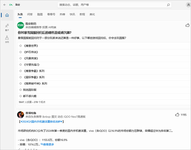Select poll option 《暗黑破坏神》系列

pyautogui.click(x=104, y=83)
